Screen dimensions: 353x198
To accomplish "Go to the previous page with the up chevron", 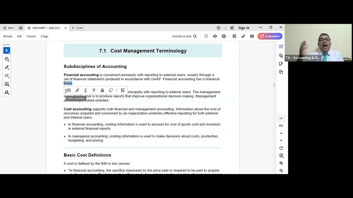I will 281,133.
